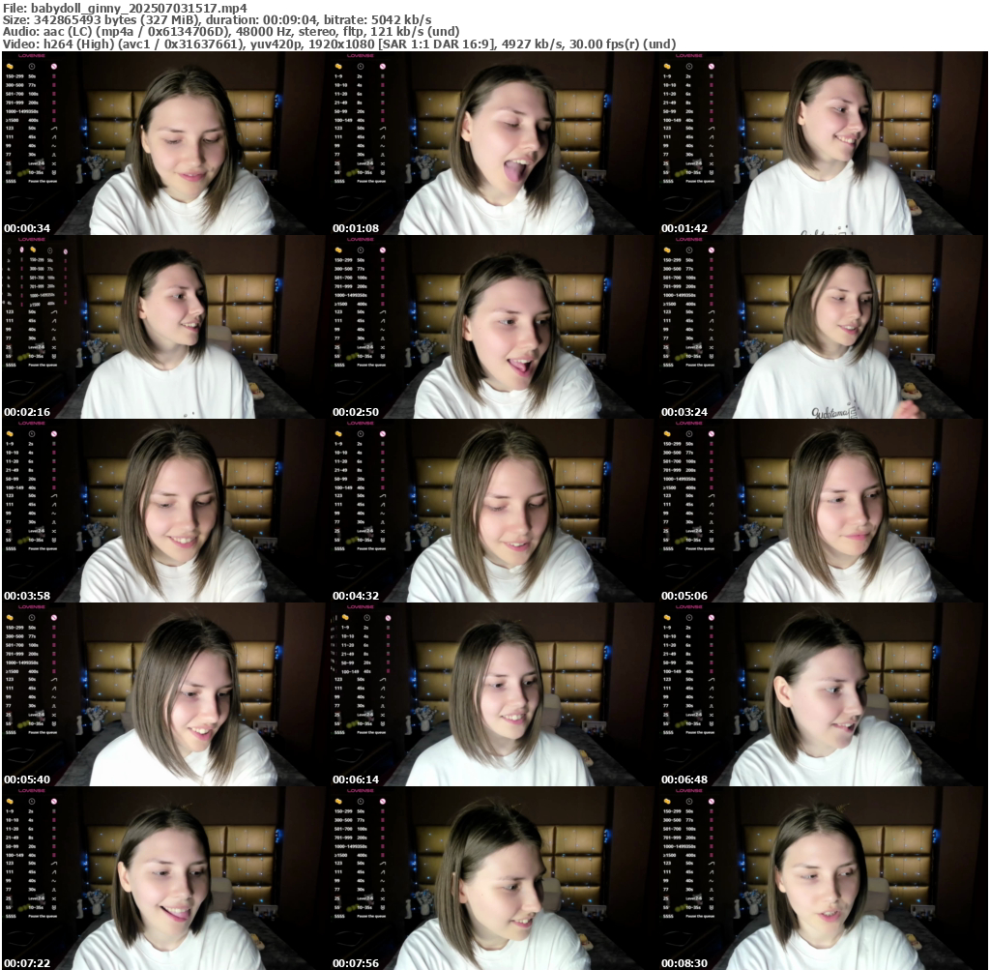Screen dimensions: 990x970
Task: Open the thumbnail at 00:02:16
Action: (164, 327)
